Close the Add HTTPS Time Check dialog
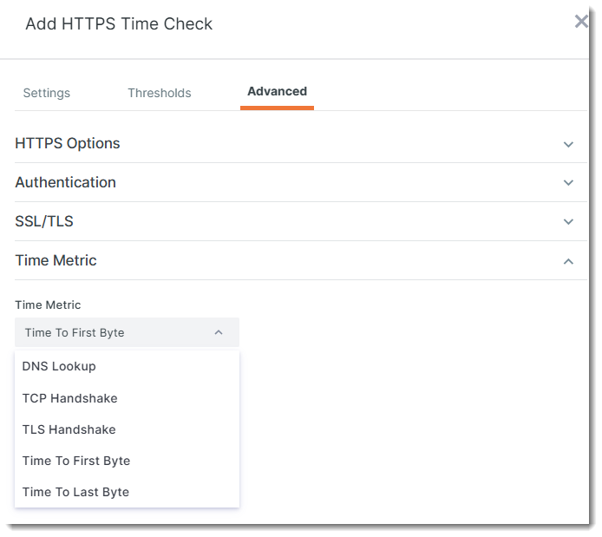 click(x=581, y=22)
